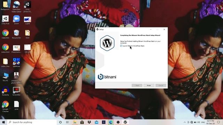Screen dimensions: 223x125
Task: Select the html folder icon
Action: (28, 34)
